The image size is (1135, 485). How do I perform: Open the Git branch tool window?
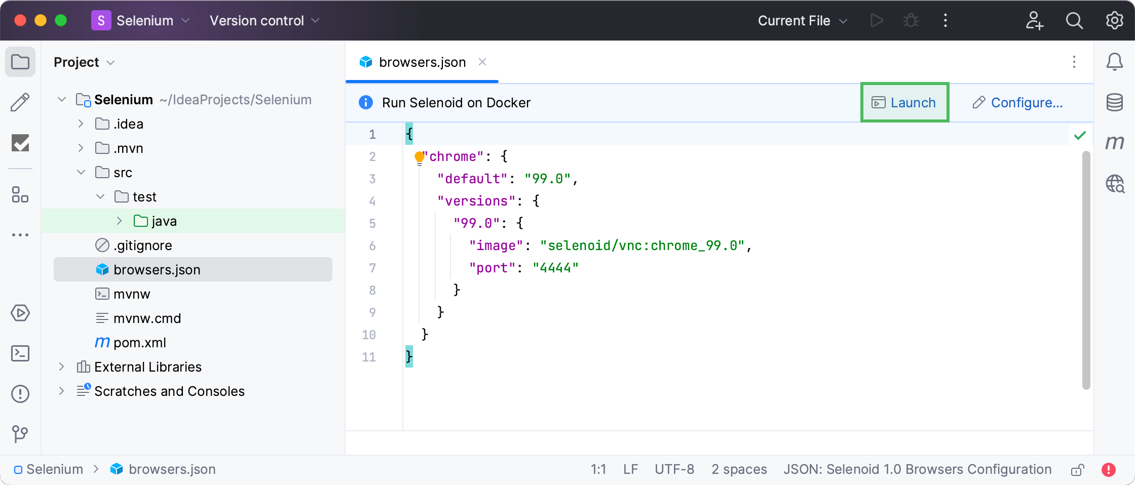(20, 434)
